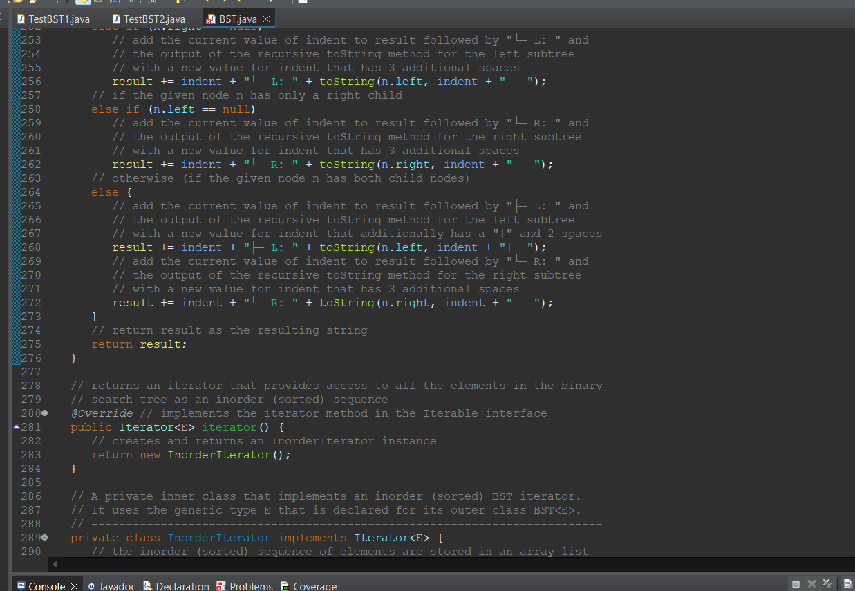Close the Console view

(74, 585)
